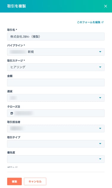Click the キャンセル button

point(35,181)
